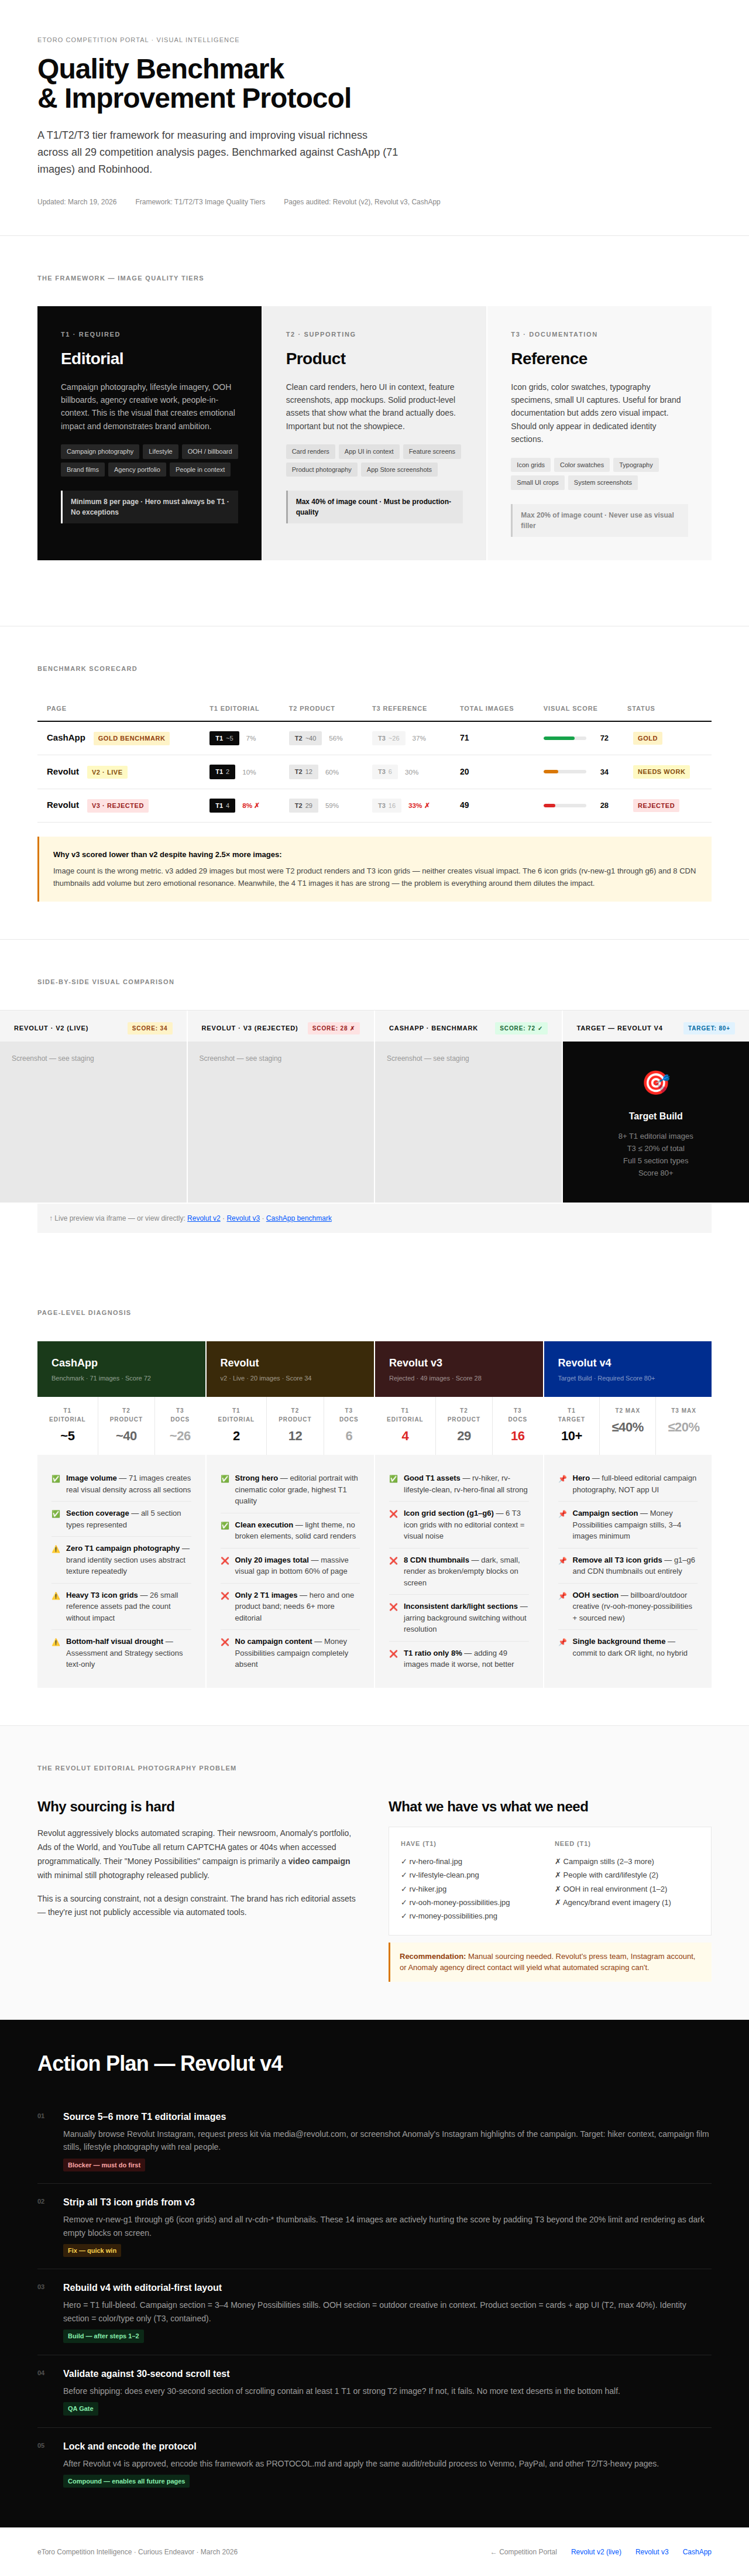The width and height of the screenshot is (749, 2576).
Task: Click the pin icon by Remove all T3 icon grids
Action: 563,1560
